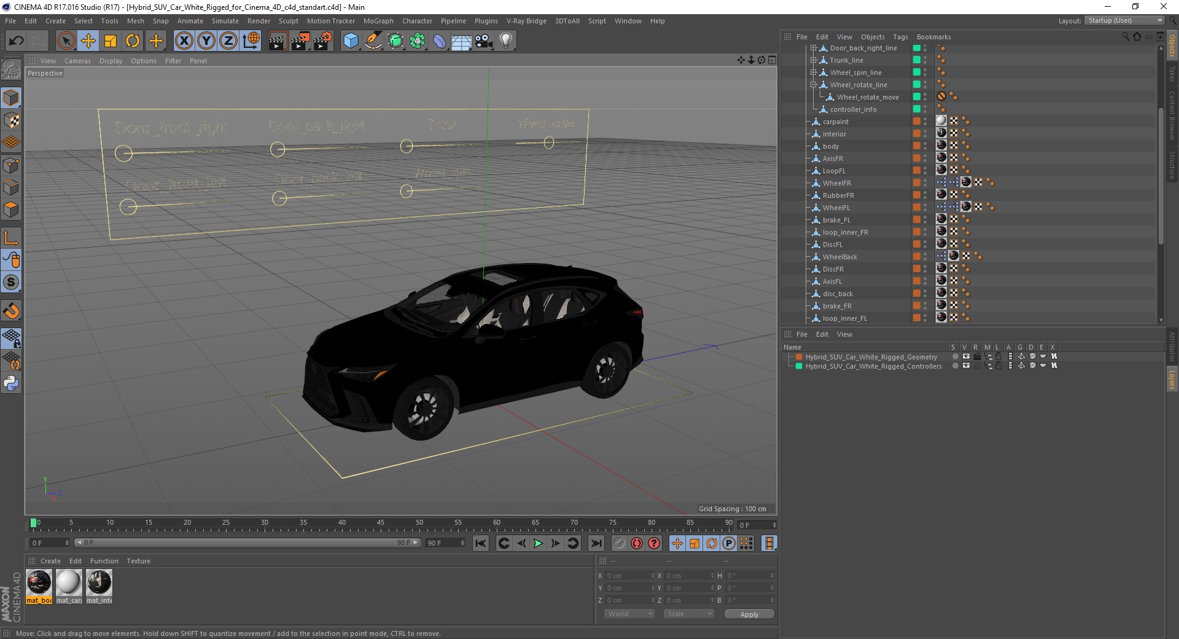Screen dimensions: 1179x639
Task: Expand Wheel_spin_line object tree
Action: (813, 73)
